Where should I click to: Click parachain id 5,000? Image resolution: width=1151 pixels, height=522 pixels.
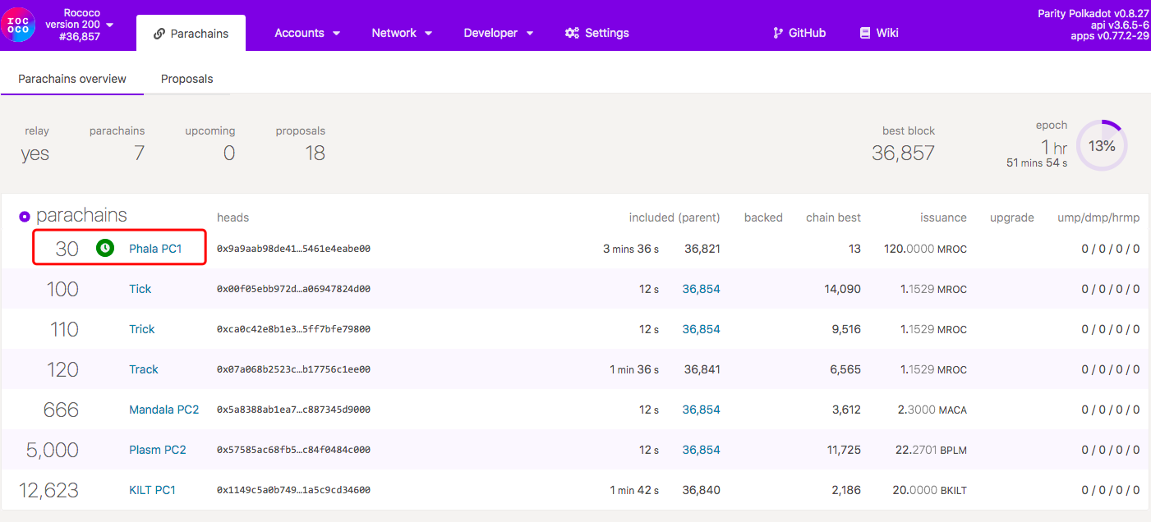click(x=53, y=451)
